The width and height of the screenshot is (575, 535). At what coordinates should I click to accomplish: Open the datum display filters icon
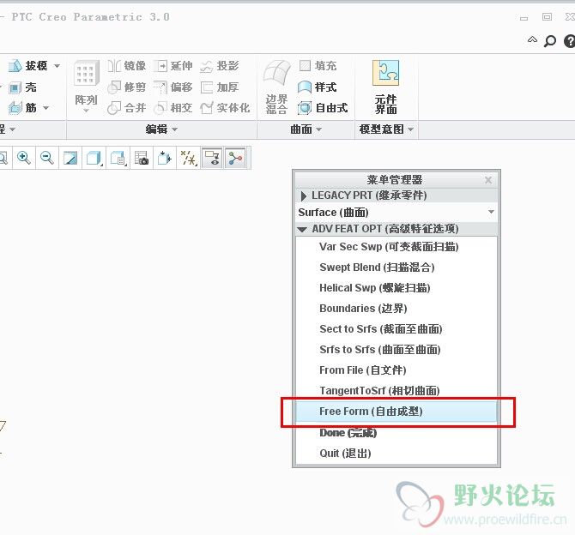click(189, 158)
